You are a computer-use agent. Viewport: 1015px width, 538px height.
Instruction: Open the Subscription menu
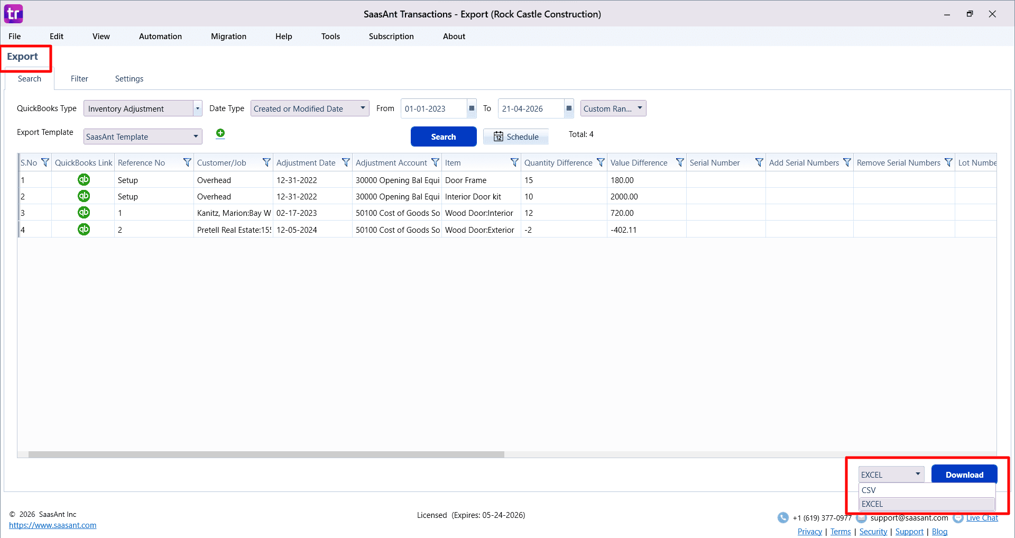coord(391,37)
